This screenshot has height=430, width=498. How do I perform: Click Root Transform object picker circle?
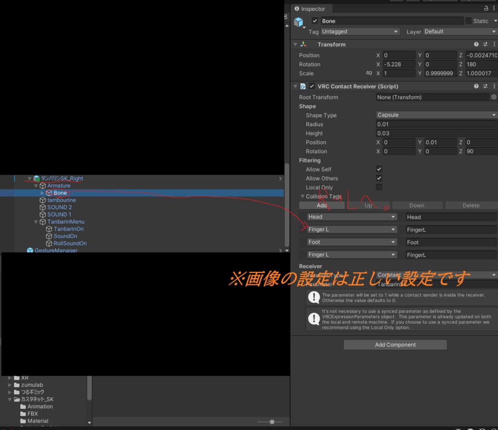tap(494, 97)
